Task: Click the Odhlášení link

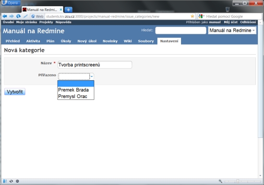Action: pyautogui.click(x=248, y=22)
